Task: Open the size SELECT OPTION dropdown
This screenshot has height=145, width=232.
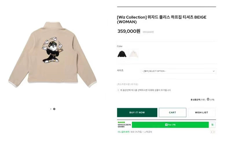Action: click(178, 71)
